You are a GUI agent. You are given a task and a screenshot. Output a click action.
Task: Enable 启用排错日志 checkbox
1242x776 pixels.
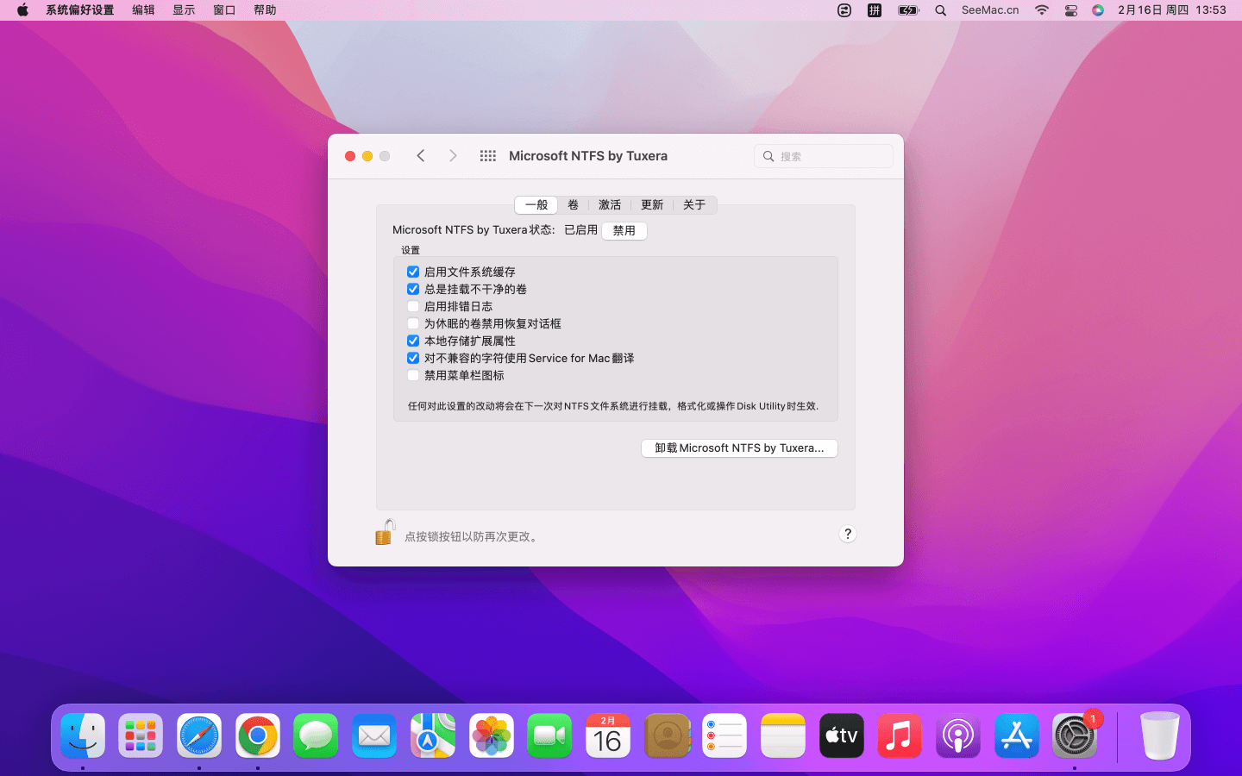pos(413,306)
